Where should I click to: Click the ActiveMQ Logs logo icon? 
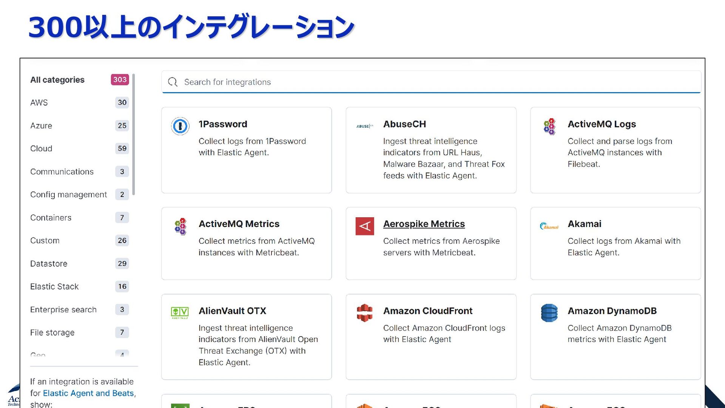point(549,127)
